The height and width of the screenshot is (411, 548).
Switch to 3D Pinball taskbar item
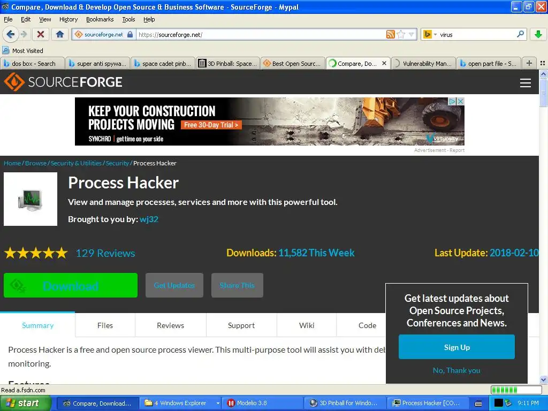click(x=345, y=403)
